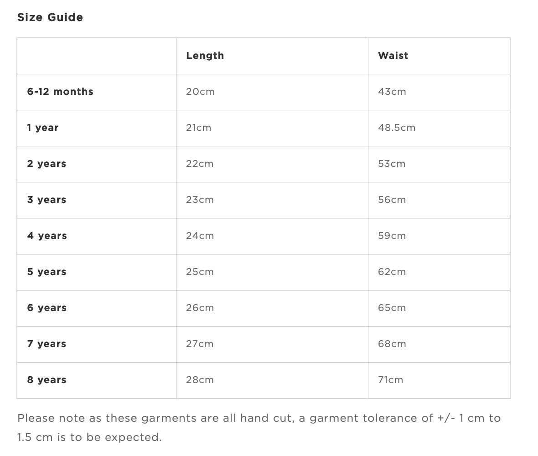Click the 2 years row label

pyautogui.click(x=47, y=164)
